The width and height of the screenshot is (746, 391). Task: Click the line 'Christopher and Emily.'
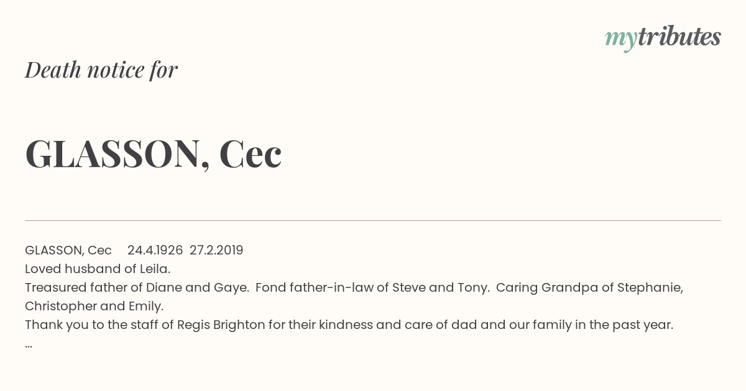pyautogui.click(x=94, y=306)
